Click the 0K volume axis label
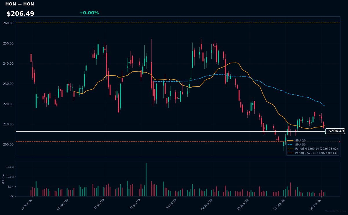 (12, 196)
